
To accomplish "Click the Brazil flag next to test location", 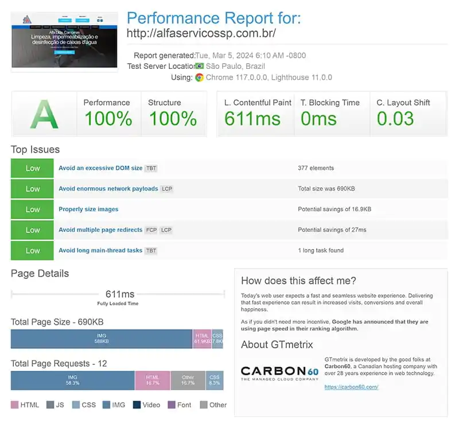I will coord(199,66).
